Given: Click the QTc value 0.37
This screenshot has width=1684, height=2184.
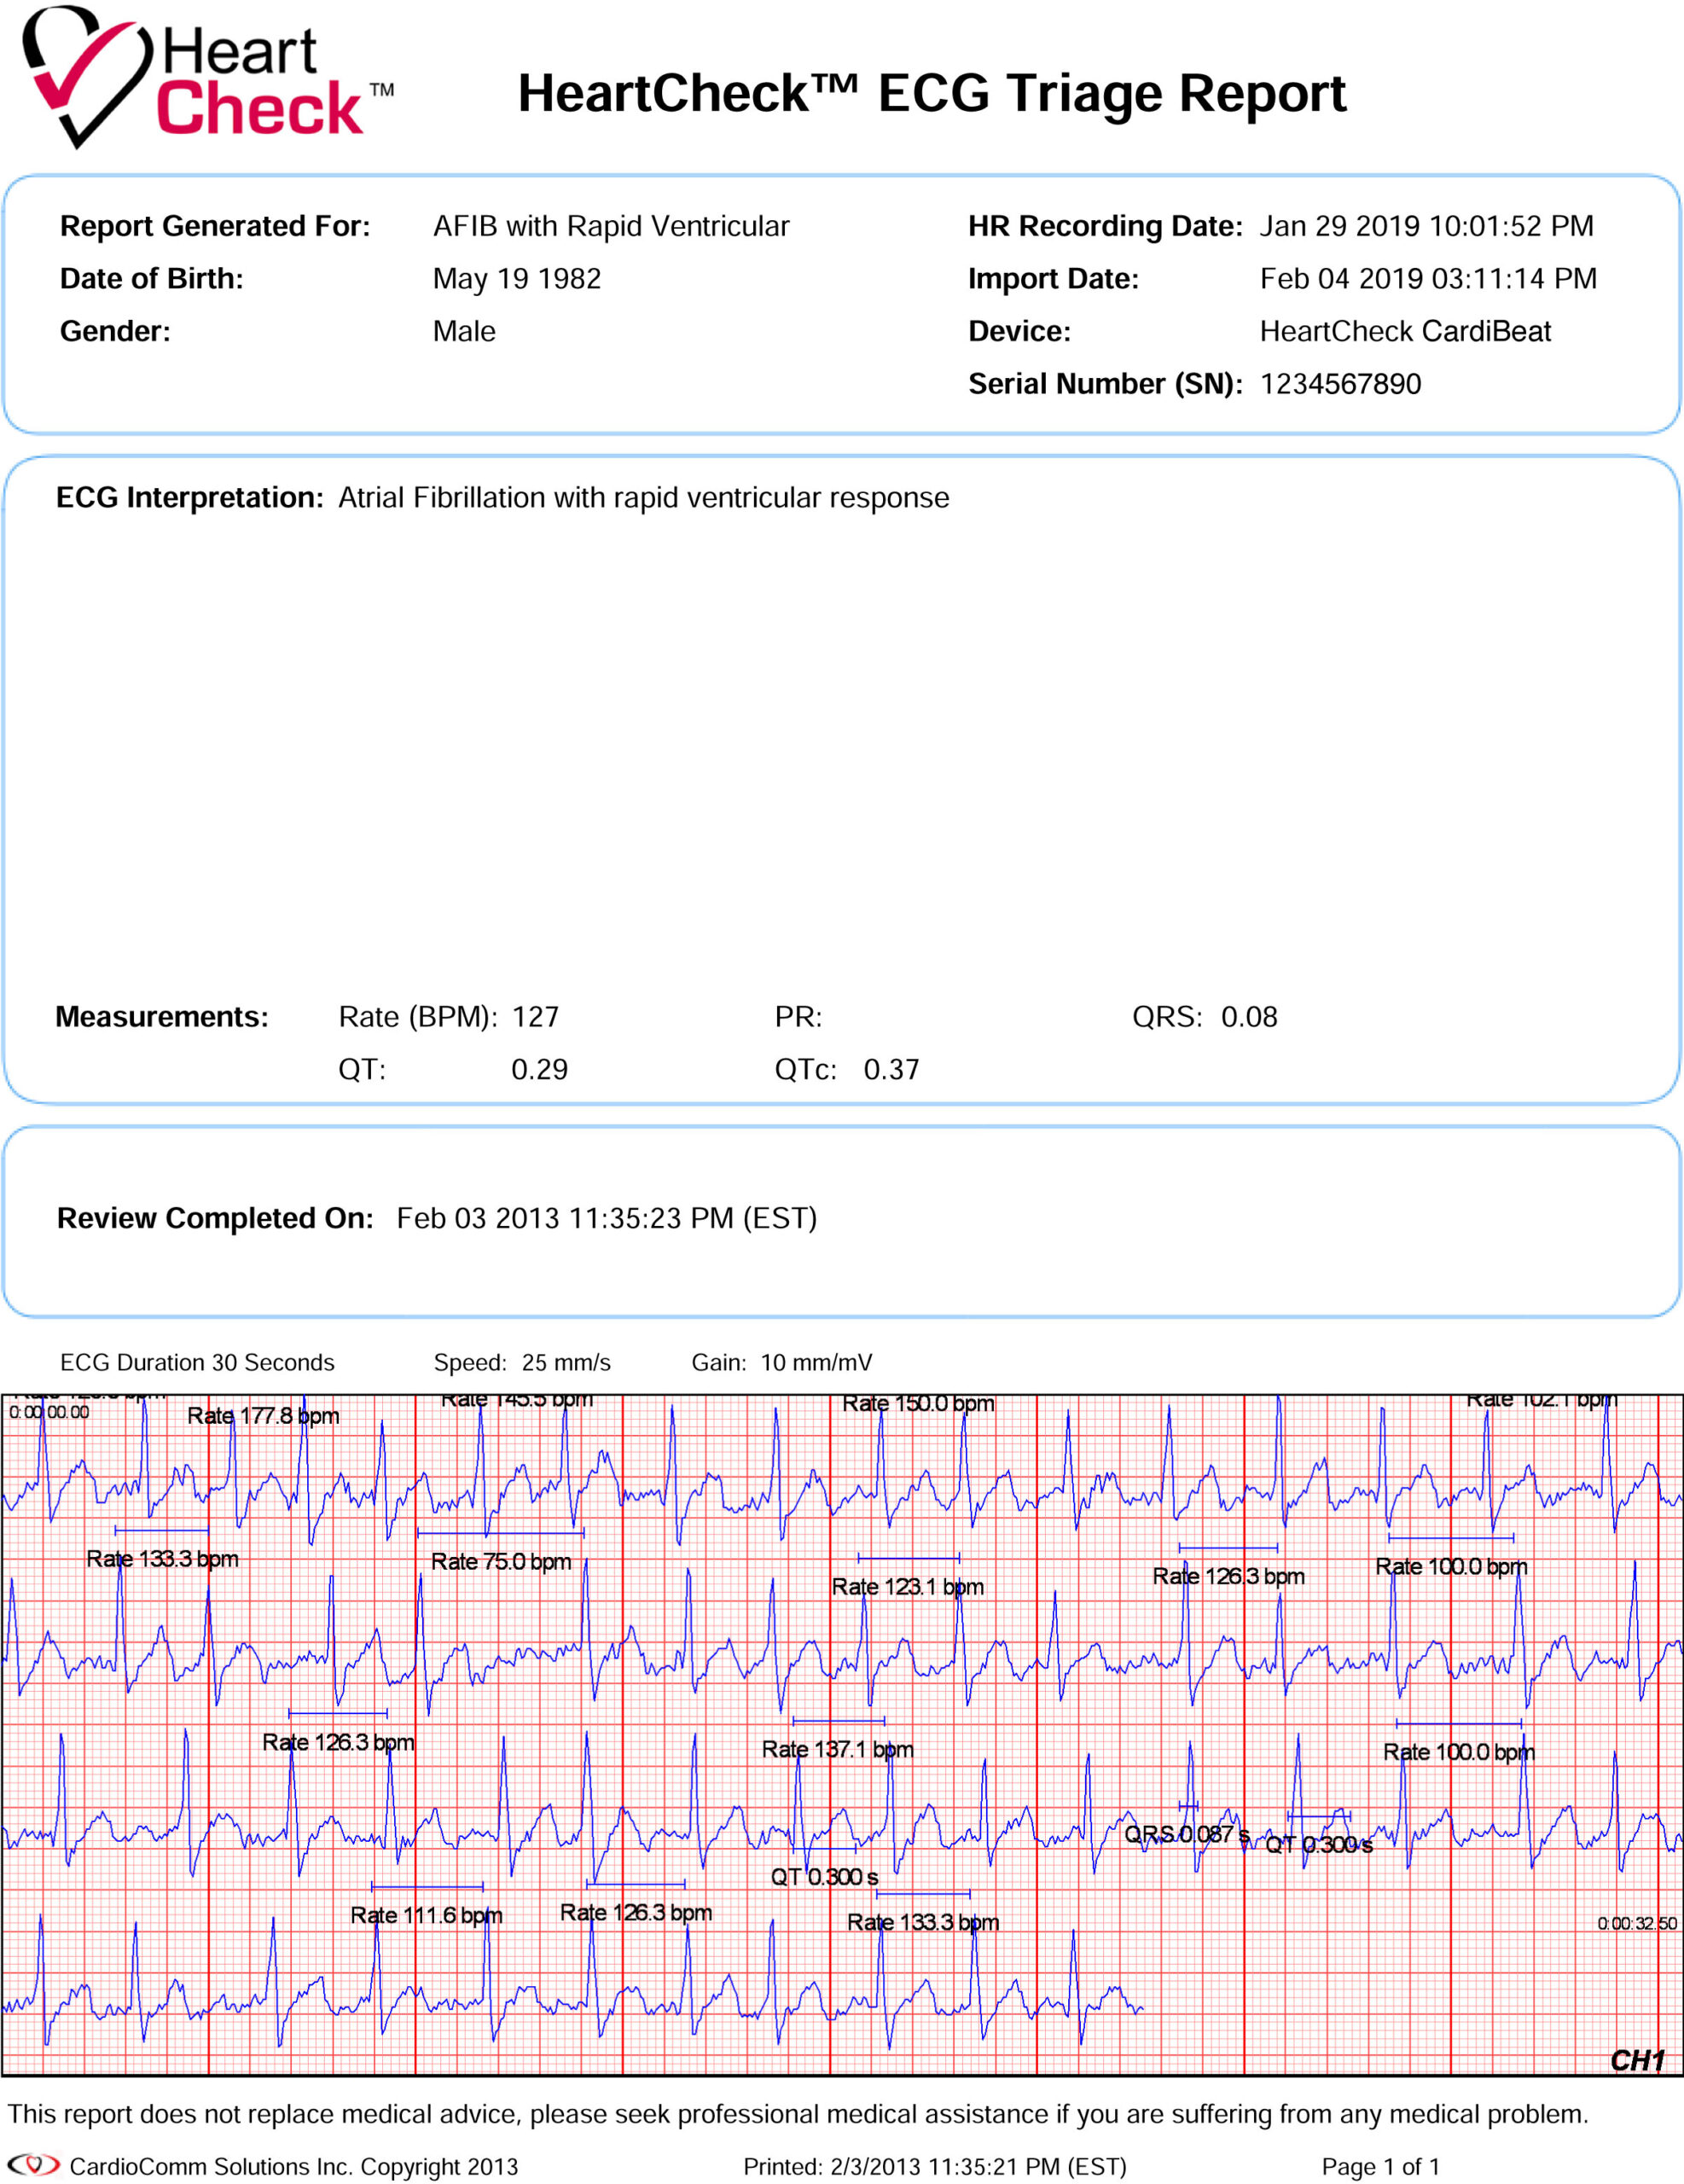Looking at the screenshot, I should tap(891, 1070).
